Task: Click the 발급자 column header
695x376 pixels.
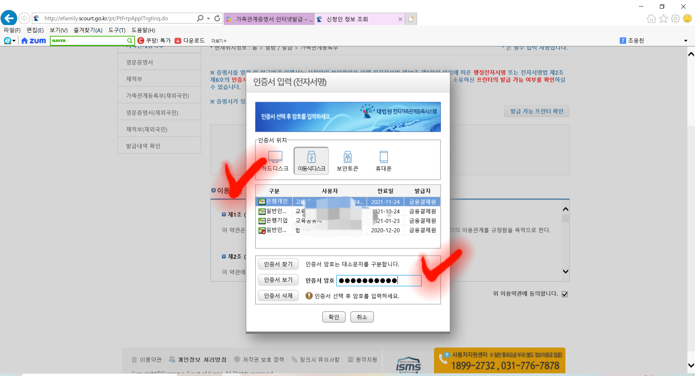Action: [422, 191]
